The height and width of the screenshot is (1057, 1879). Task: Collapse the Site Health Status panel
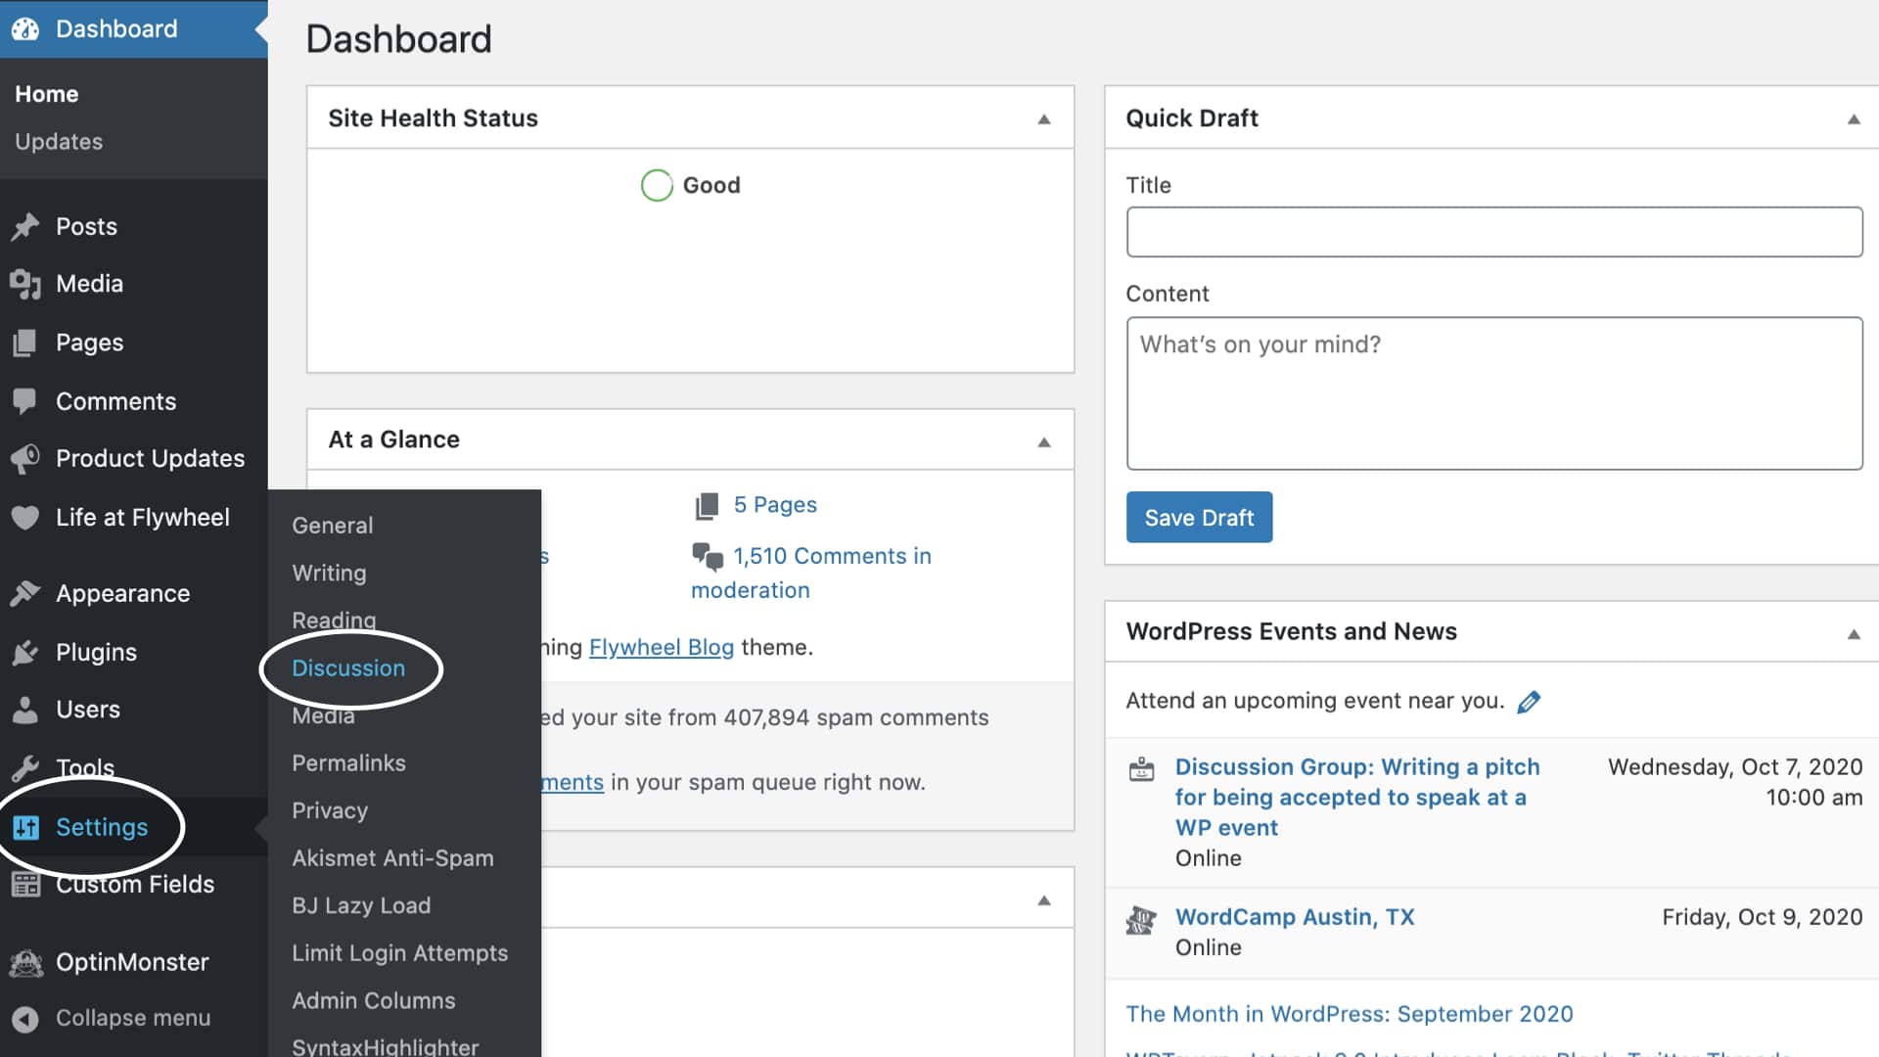pyautogui.click(x=1044, y=119)
